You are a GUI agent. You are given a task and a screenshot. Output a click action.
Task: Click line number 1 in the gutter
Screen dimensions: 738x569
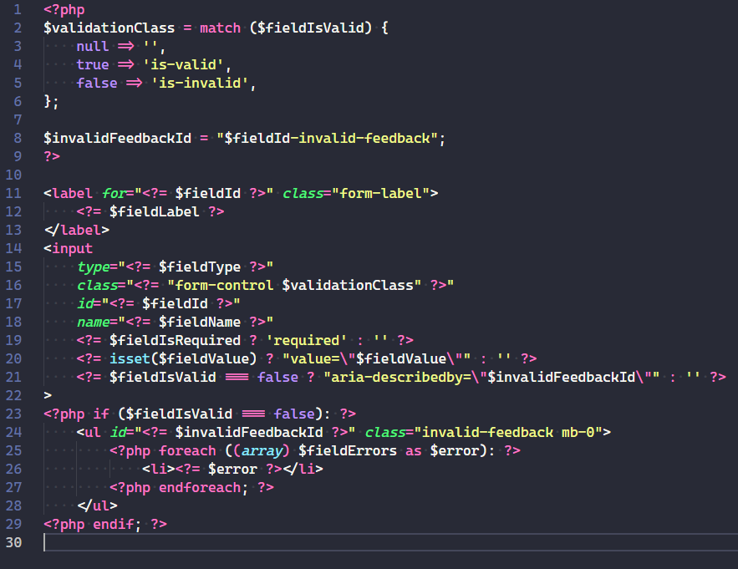coord(18,9)
